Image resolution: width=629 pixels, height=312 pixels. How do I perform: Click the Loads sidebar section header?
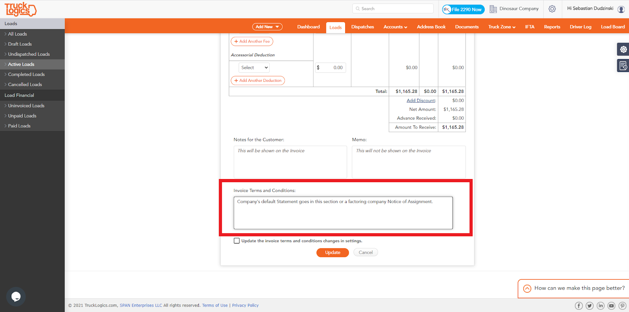32,24
